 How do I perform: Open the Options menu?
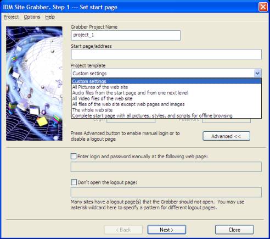click(x=32, y=17)
